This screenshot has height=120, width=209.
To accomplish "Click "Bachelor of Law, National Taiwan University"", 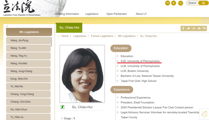I will coord(147,76).
